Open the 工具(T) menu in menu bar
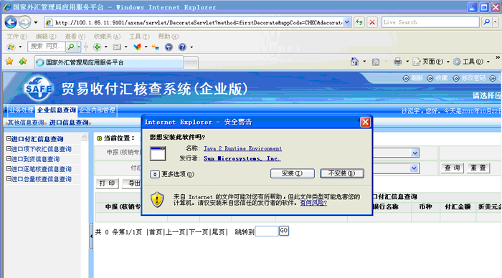Screen dimensions: 502x278 click(x=139, y=37)
